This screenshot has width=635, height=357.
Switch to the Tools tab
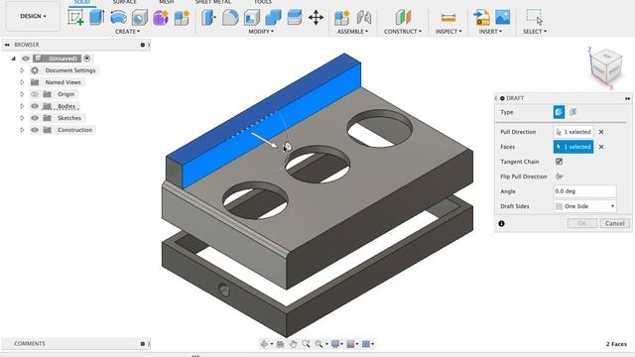pos(262,2)
